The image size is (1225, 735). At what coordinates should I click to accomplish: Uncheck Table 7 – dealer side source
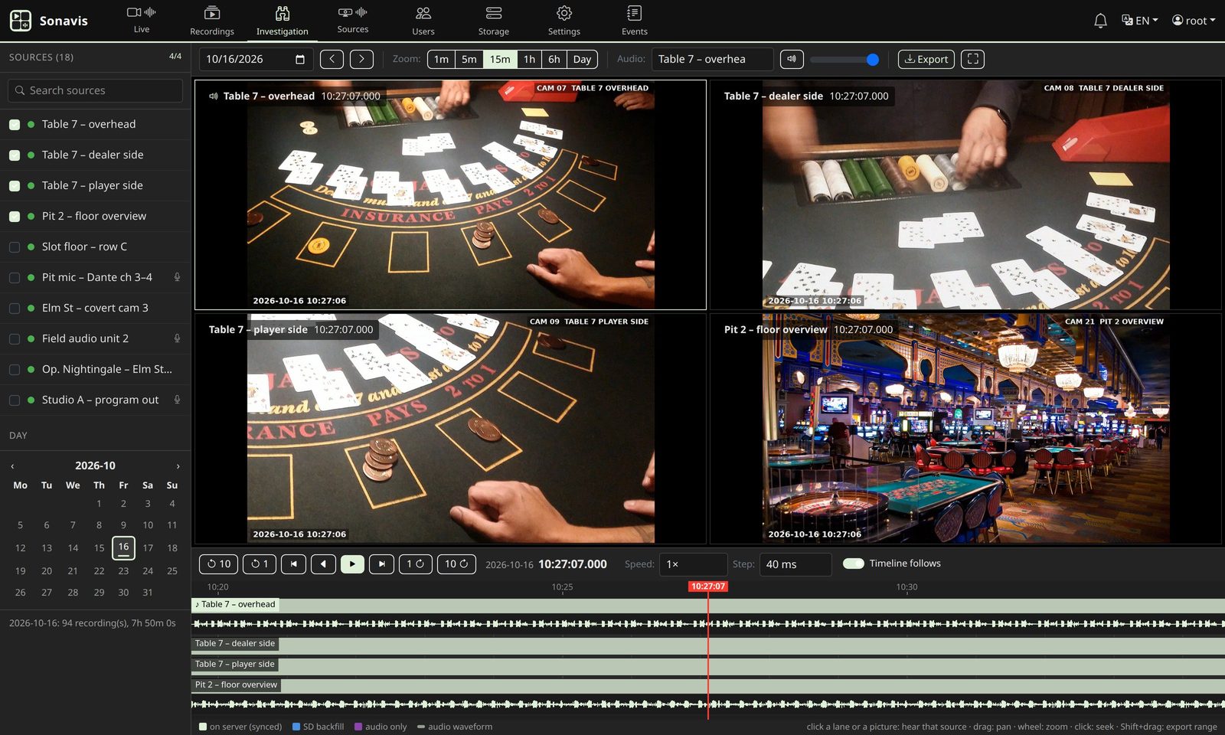(x=15, y=155)
